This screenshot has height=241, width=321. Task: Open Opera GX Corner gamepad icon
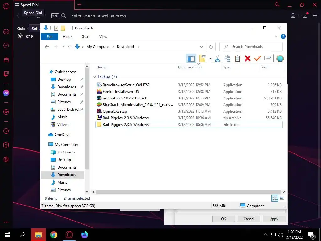(6, 32)
